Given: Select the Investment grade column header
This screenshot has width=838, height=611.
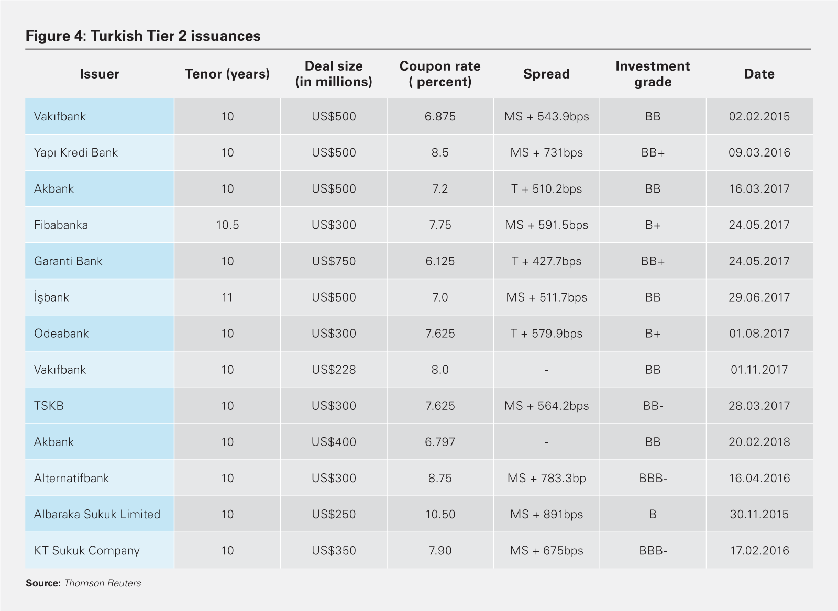Looking at the screenshot, I should (x=653, y=74).
